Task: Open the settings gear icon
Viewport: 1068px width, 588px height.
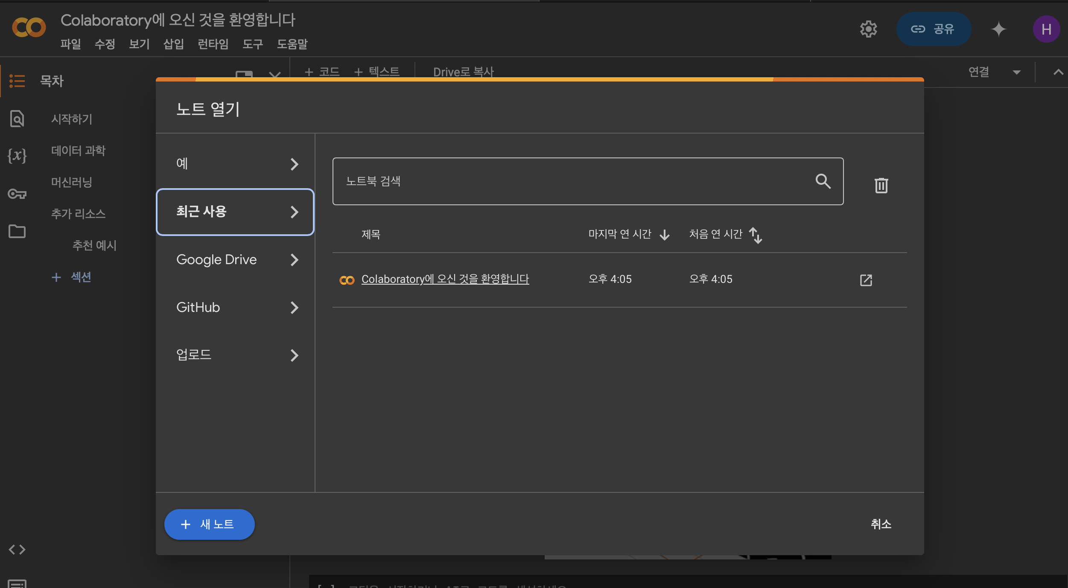Action: pyautogui.click(x=868, y=29)
